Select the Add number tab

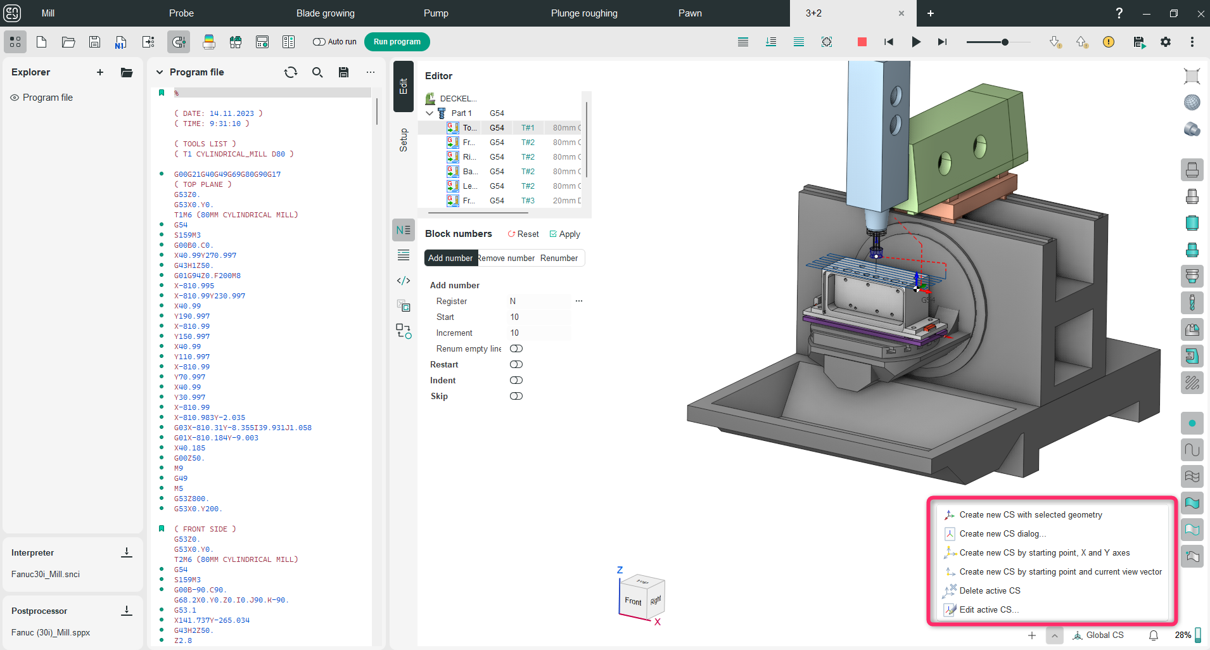450,258
